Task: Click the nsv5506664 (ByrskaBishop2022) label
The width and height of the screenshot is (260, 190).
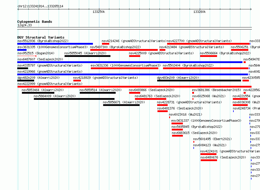Action: [225, 53]
